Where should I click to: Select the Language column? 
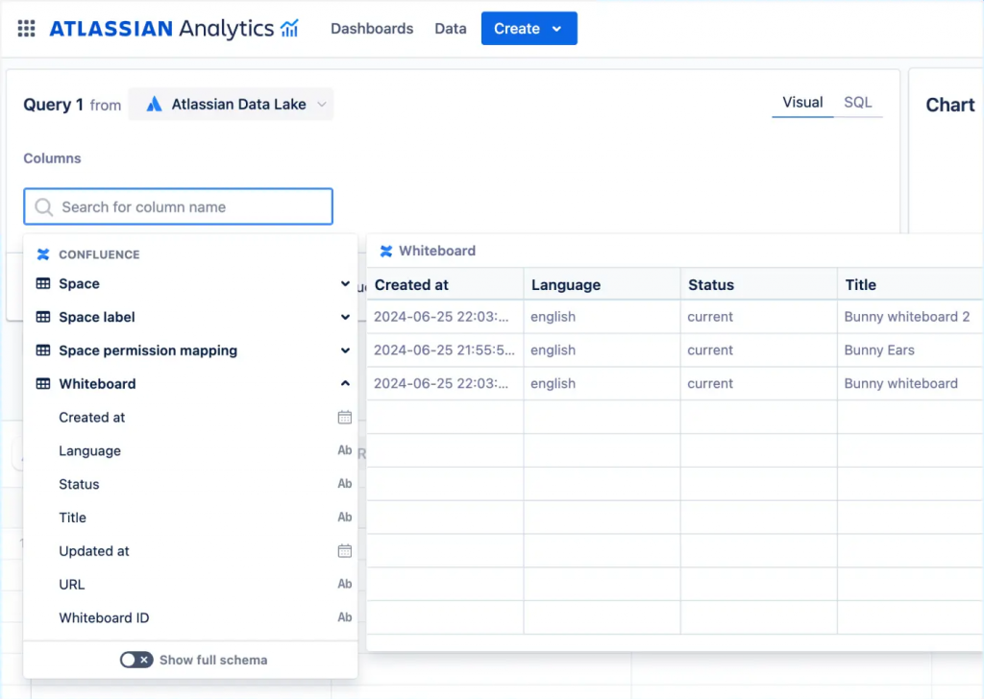click(190, 450)
